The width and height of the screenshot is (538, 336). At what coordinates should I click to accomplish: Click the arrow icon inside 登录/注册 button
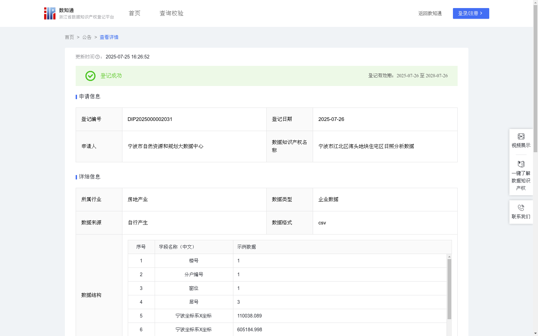[481, 13]
